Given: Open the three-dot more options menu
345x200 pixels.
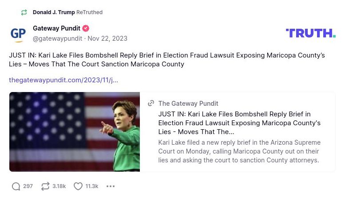Looking at the screenshot, I should coord(111,186).
